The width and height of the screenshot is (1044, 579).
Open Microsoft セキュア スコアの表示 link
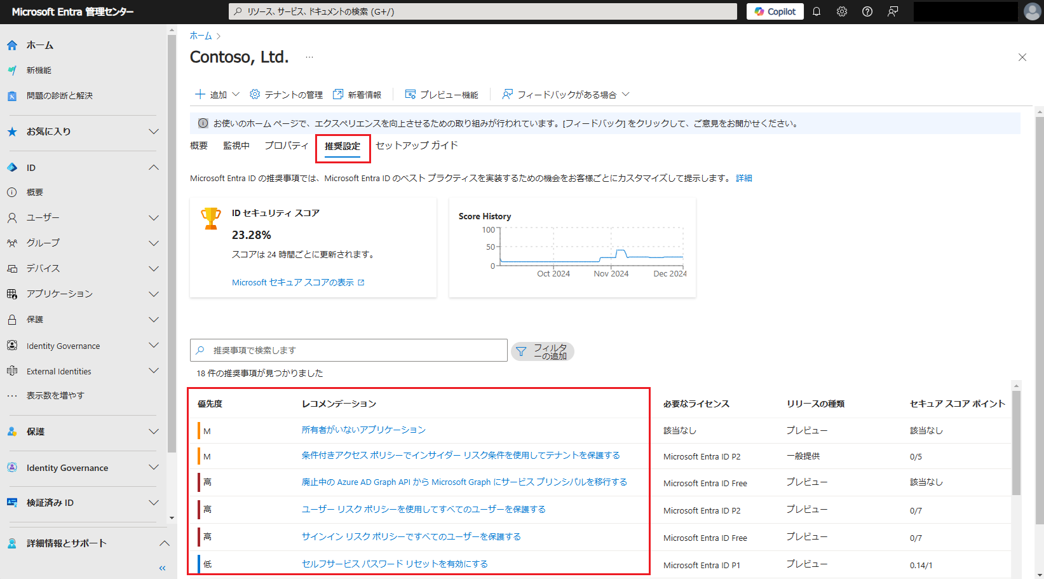coord(298,283)
